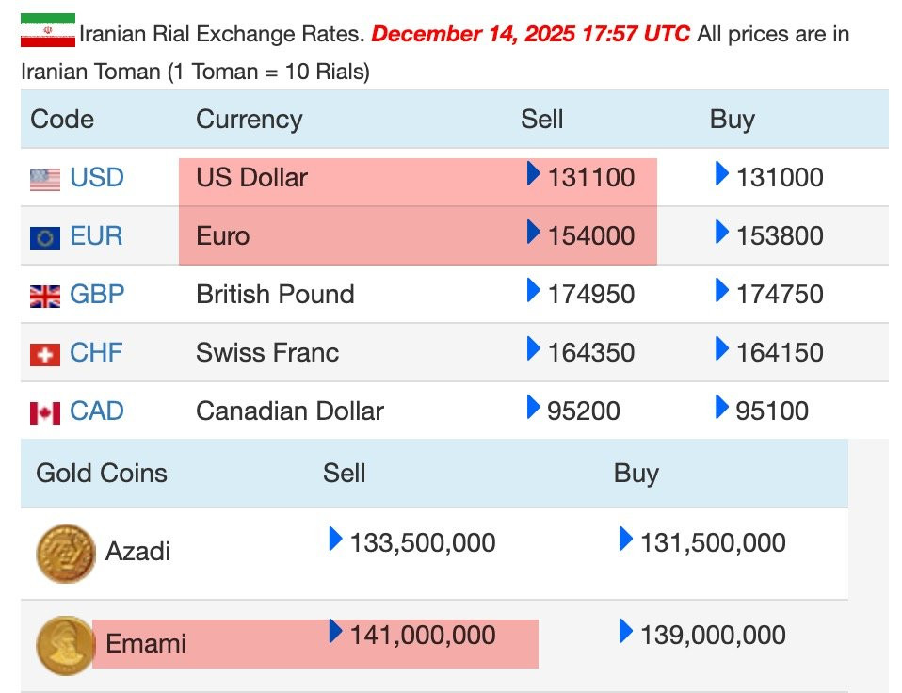The height and width of the screenshot is (693, 902).
Task: Click the blue arrow beside Azadi sell 133,500,000
Action: 335,539
